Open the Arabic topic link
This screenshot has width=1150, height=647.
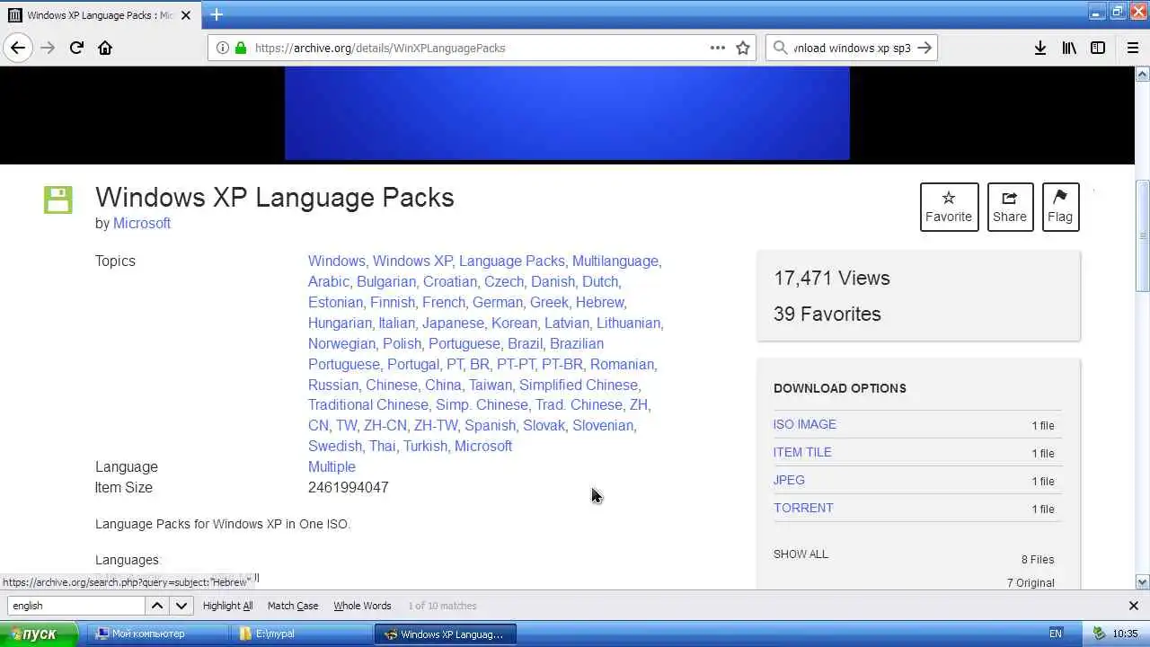[328, 281]
